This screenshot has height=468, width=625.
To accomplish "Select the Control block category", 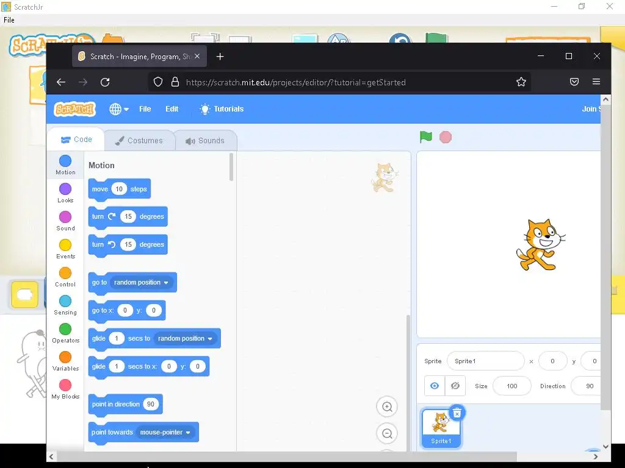I will click(x=65, y=277).
